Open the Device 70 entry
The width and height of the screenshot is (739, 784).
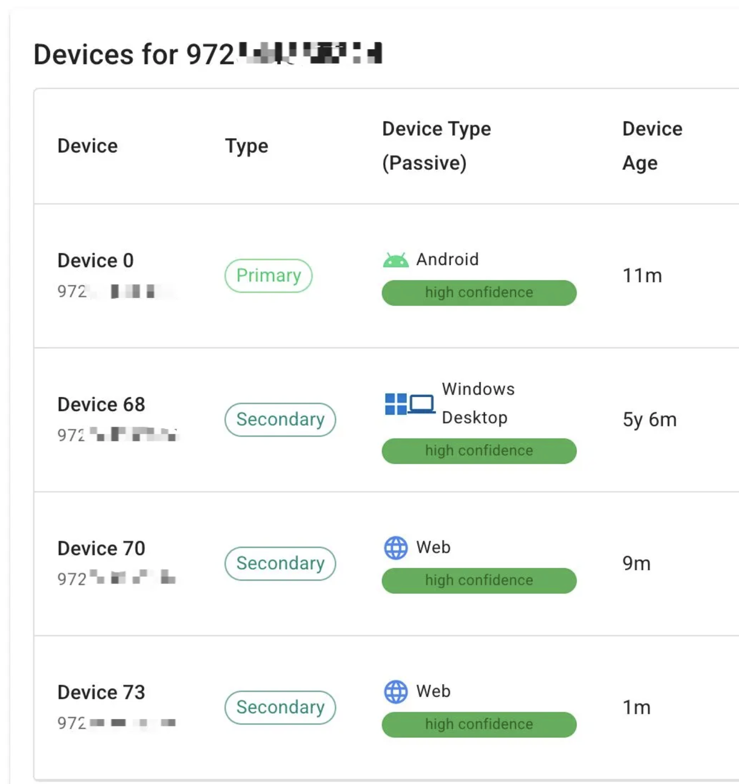101,549
